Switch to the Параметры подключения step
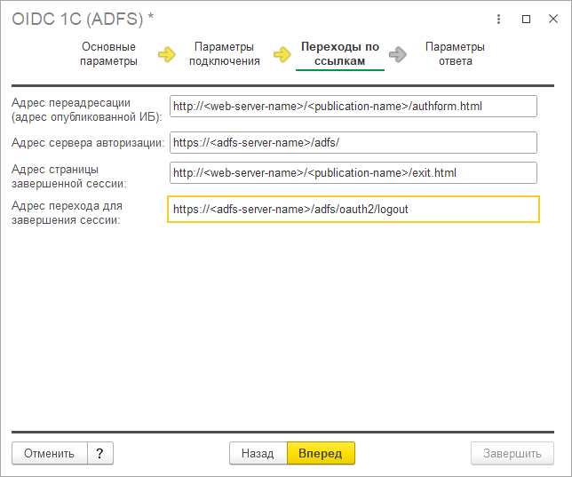572x477 pixels. click(x=224, y=54)
